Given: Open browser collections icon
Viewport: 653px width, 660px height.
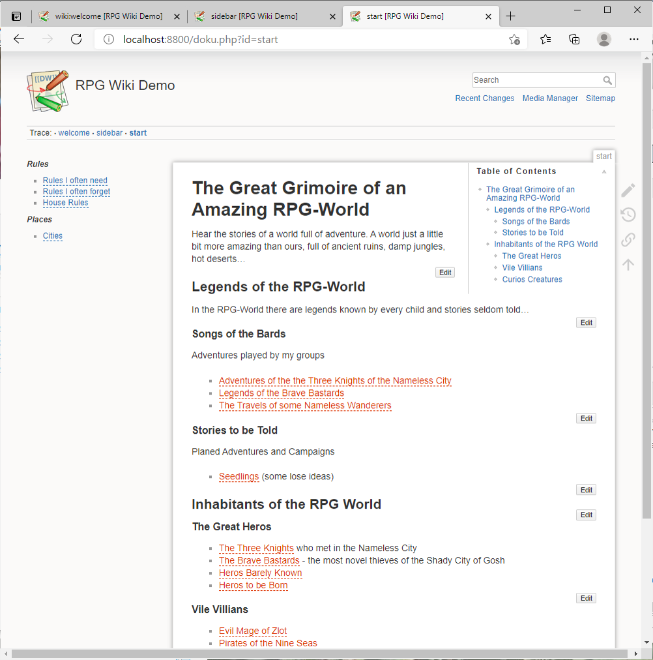Looking at the screenshot, I should pos(574,39).
